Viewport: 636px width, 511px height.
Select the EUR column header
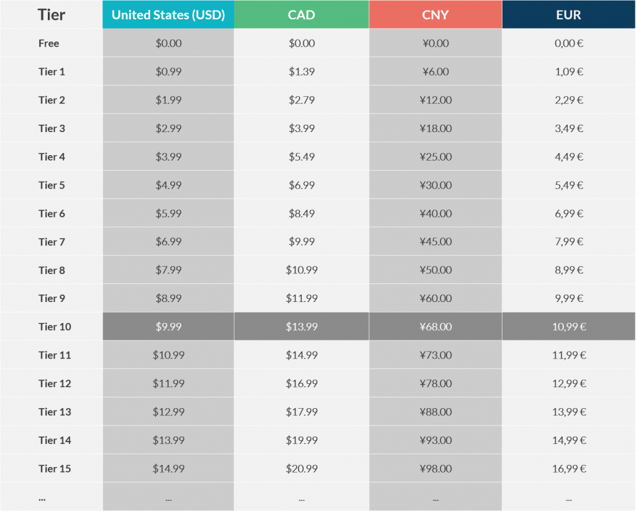(x=569, y=15)
